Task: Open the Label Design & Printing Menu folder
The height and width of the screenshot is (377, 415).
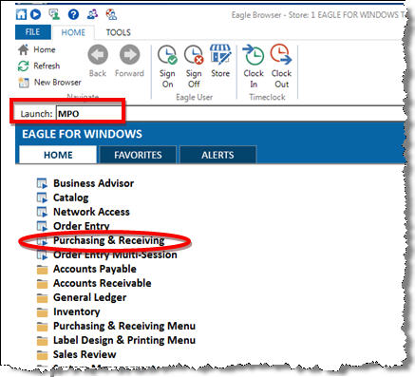Action: (x=124, y=340)
